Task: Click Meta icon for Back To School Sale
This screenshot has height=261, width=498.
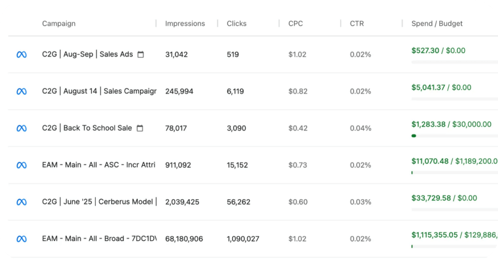Action: pos(22,128)
